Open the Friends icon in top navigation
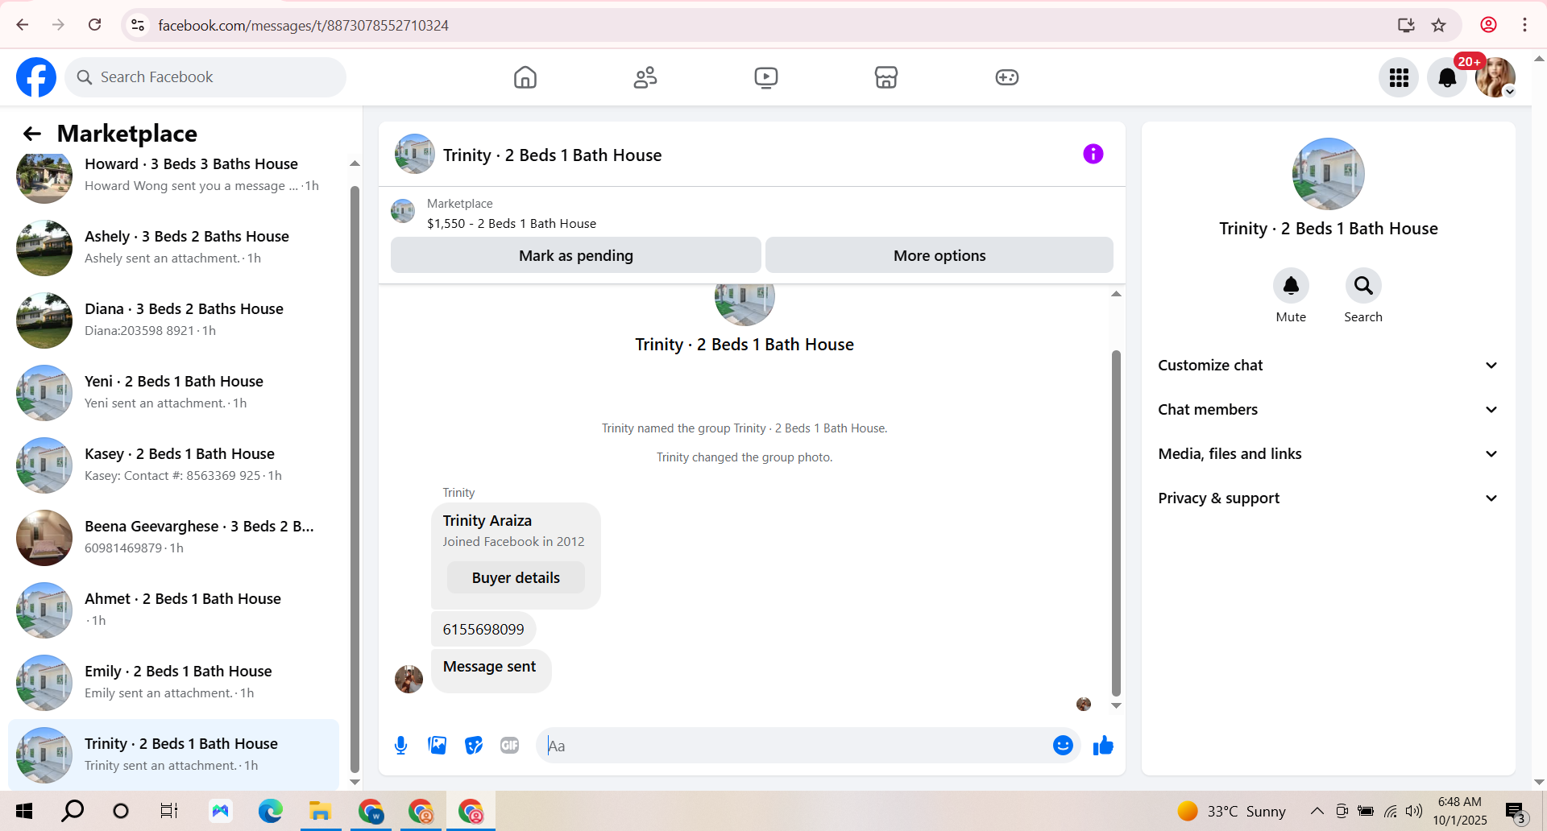This screenshot has height=831, width=1547. pyautogui.click(x=645, y=77)
